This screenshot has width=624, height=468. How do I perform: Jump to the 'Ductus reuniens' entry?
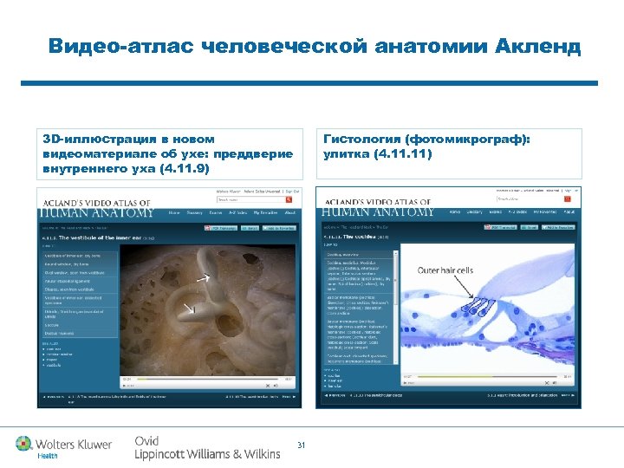click(x=80, y=334)
